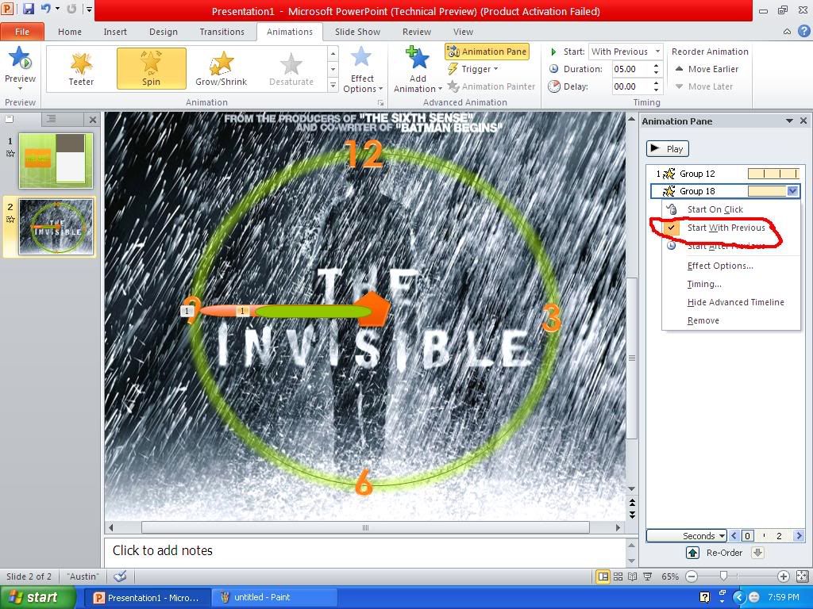Fit slide to current window icon
This screenshot has width=813, height=609.
pos(802,576)
